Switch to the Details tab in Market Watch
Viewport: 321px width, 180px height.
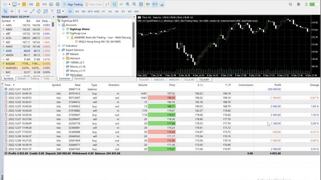click(22, 78)
